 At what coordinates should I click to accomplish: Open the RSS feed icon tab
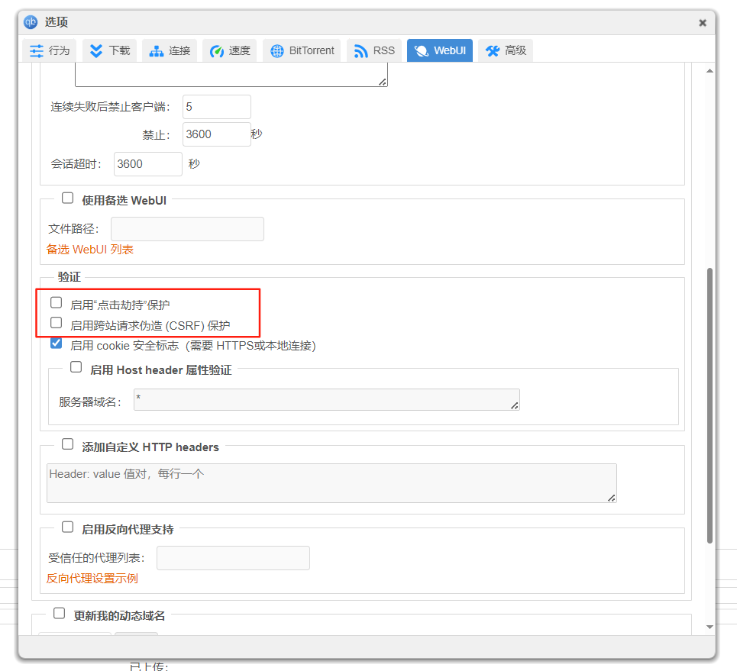click(361, 51)
